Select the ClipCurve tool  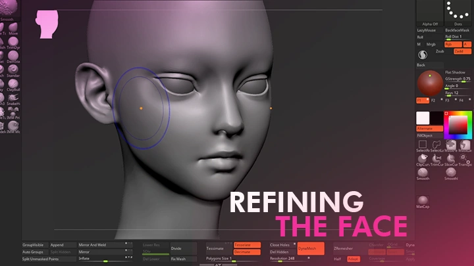[423, 160]
